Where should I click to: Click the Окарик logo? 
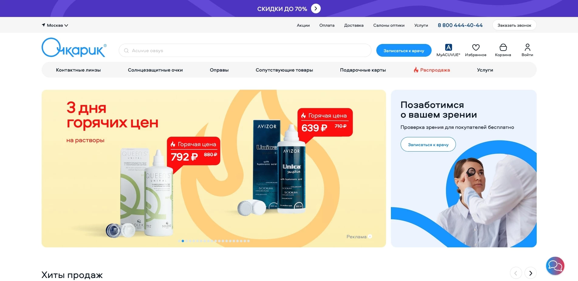pos(74,48)
